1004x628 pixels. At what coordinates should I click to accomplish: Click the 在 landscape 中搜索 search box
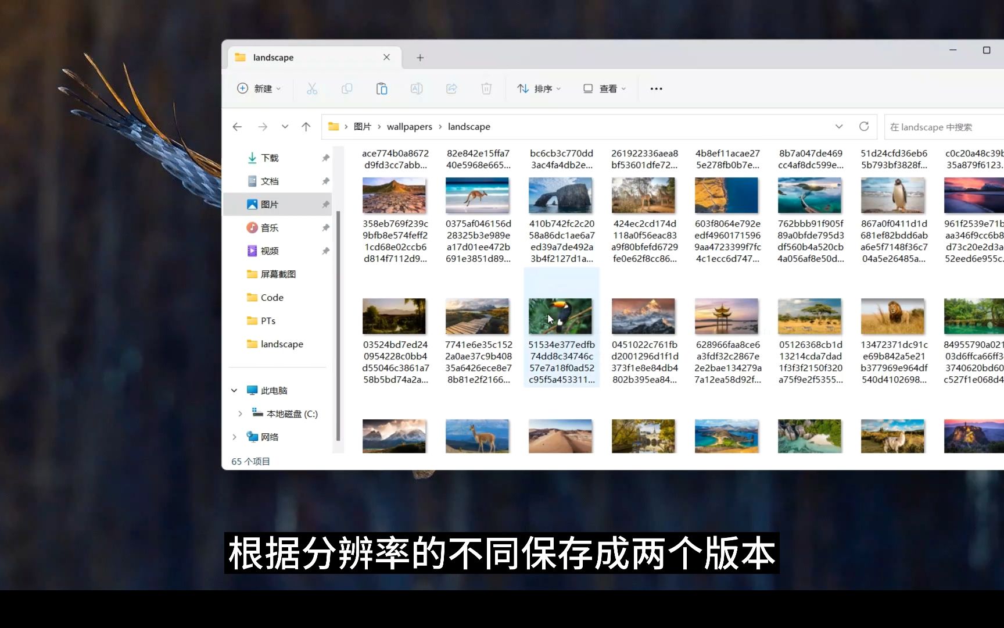[x=944, y=127]
